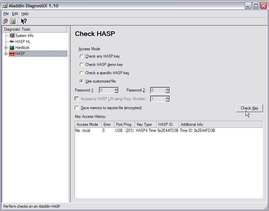
Task: Select the HASP HL key icon
Action: pos(12,42)
